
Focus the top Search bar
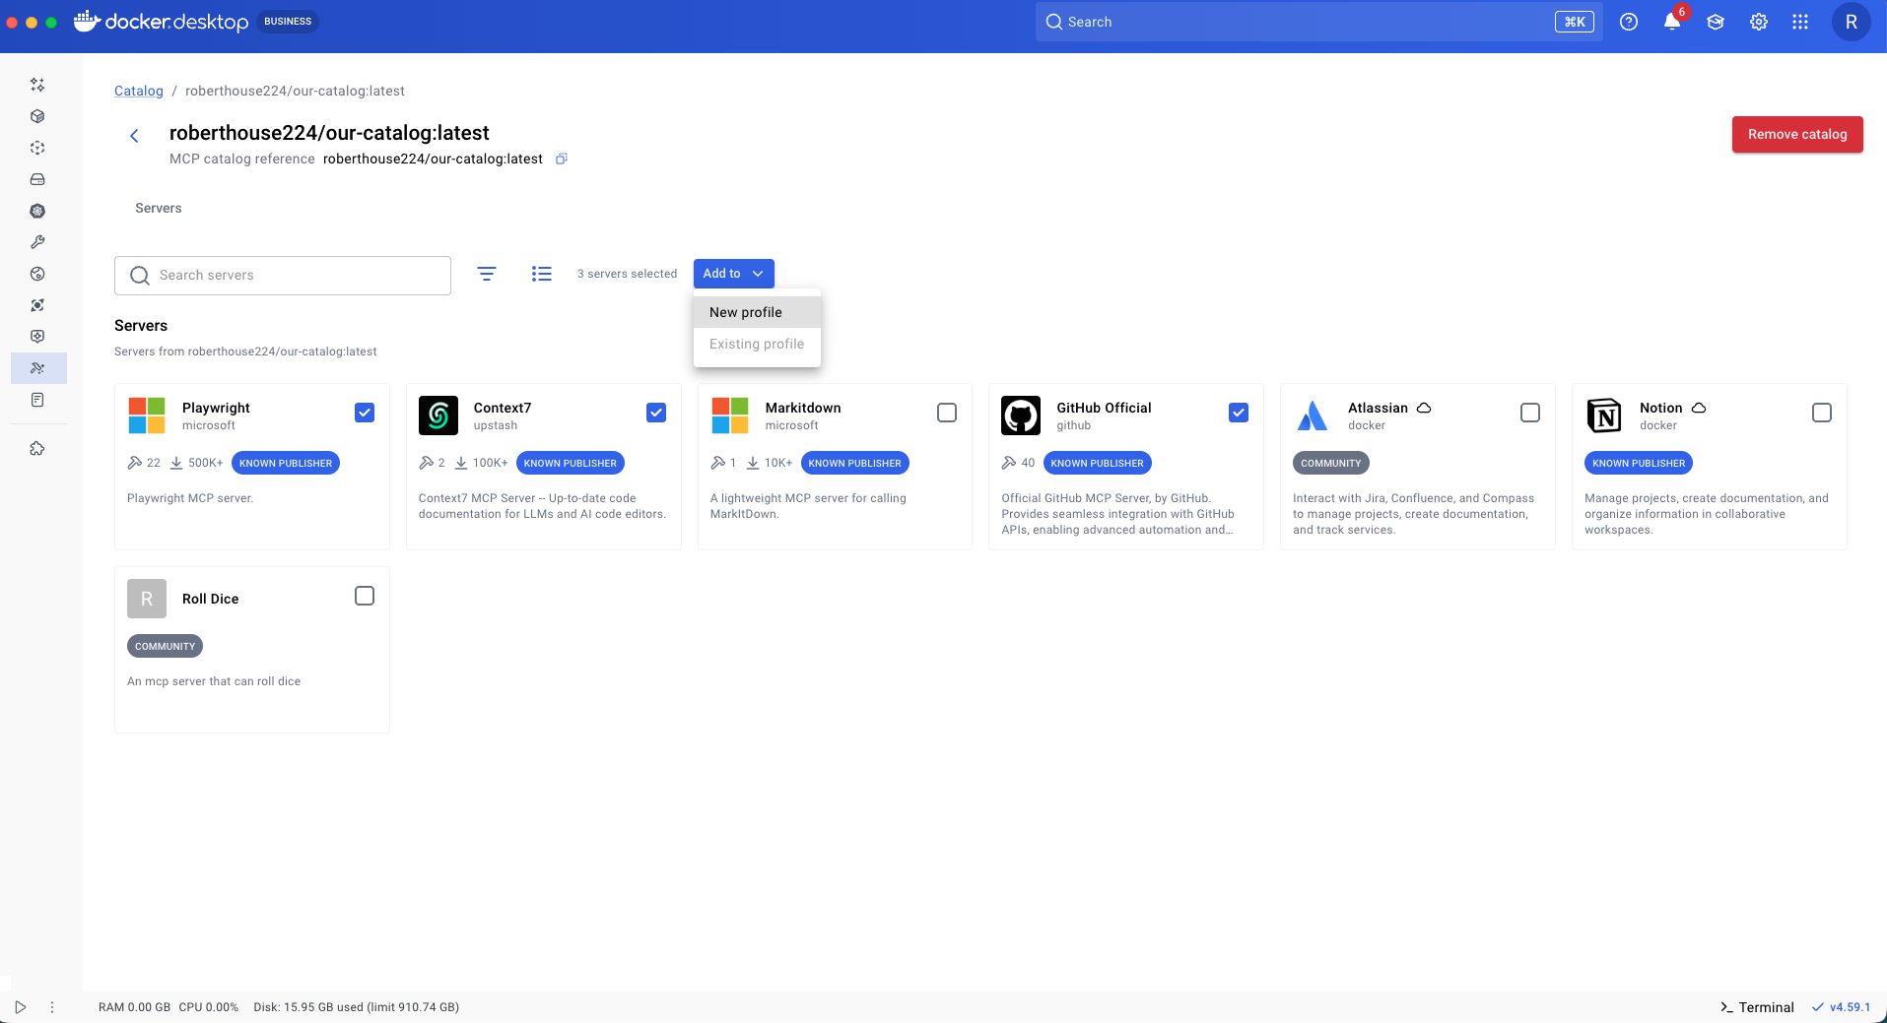pos(1319,22)
